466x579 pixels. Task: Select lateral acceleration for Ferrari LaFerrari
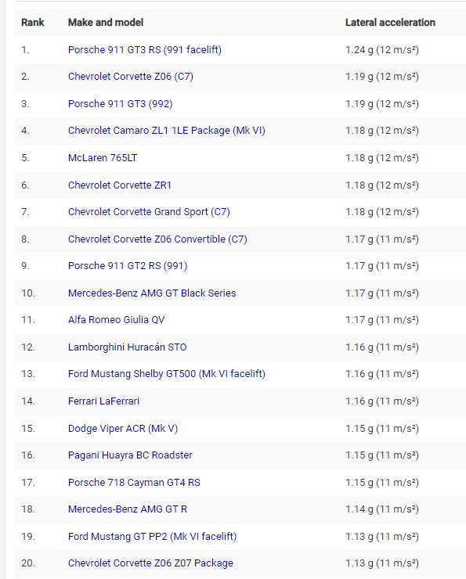tap(382, 401)
